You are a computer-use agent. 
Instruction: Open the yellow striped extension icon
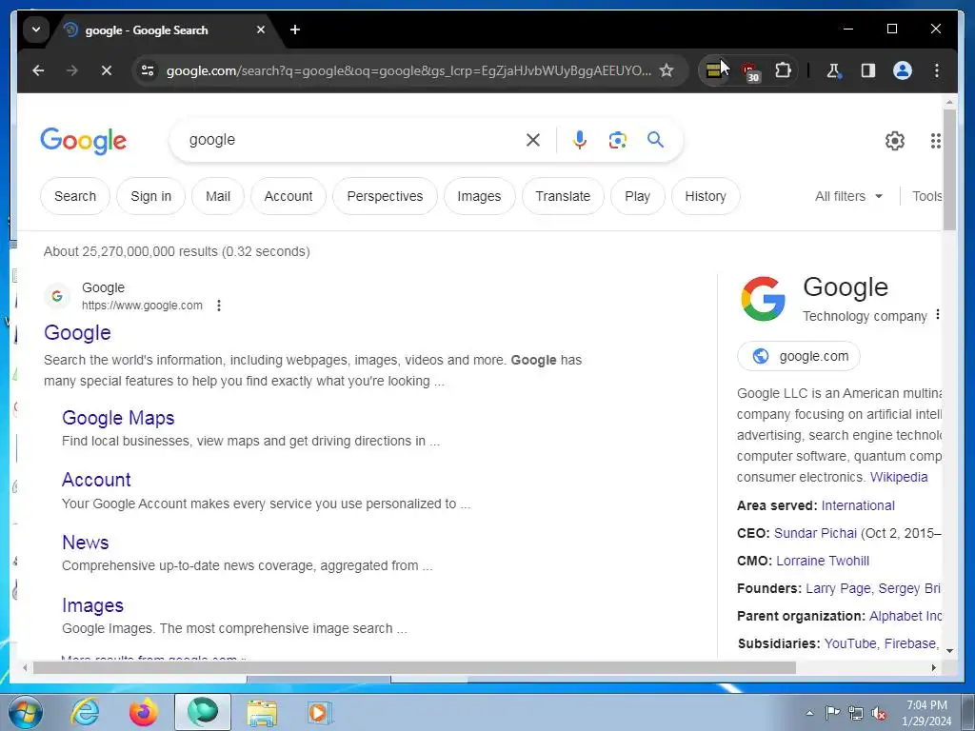(714, 70)
